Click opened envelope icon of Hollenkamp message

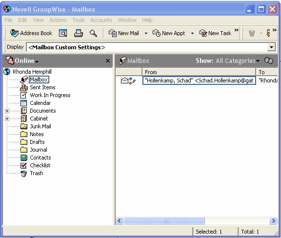click(124, 80)
